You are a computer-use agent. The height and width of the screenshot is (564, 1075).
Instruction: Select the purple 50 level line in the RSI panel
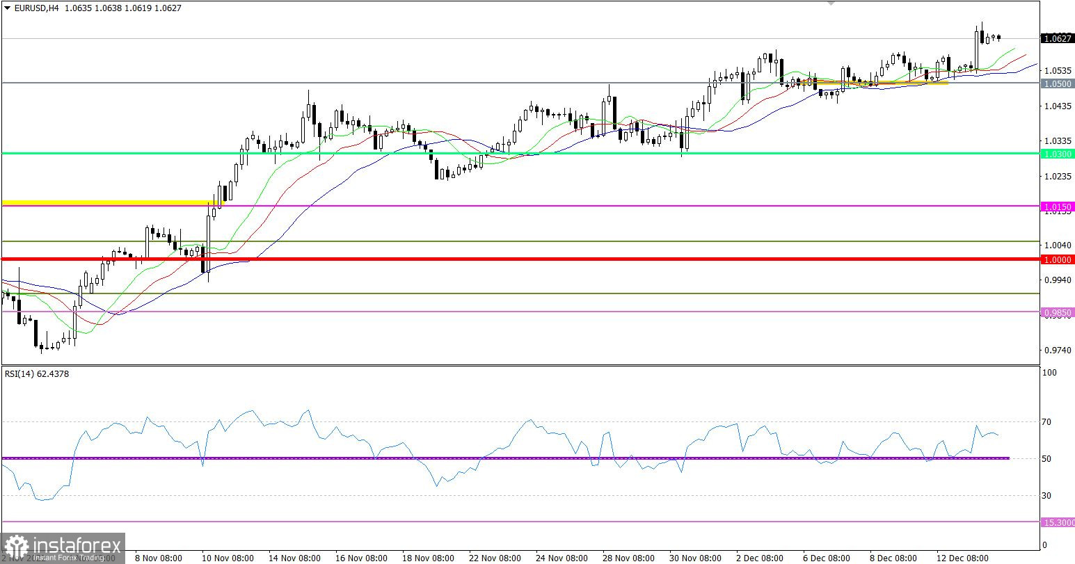(x=504, y=458)
